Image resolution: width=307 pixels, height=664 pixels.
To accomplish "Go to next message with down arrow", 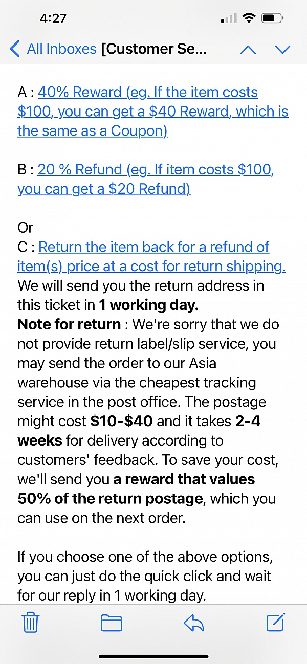I will tap(282, 50).
